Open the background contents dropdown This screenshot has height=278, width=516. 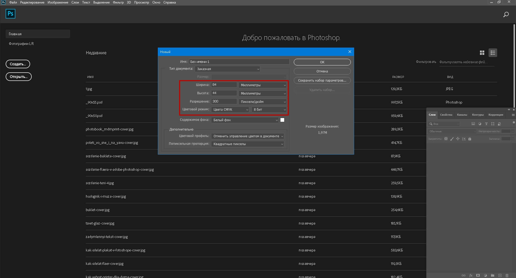pyautogui.click(x=245, y=120)
